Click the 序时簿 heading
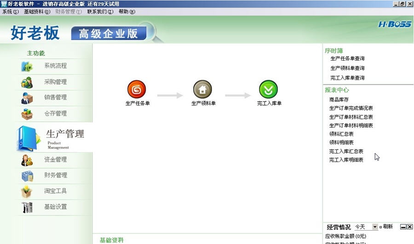Viewport: 414px width, 244px height. pyautogui.click(x=334, y=51)
